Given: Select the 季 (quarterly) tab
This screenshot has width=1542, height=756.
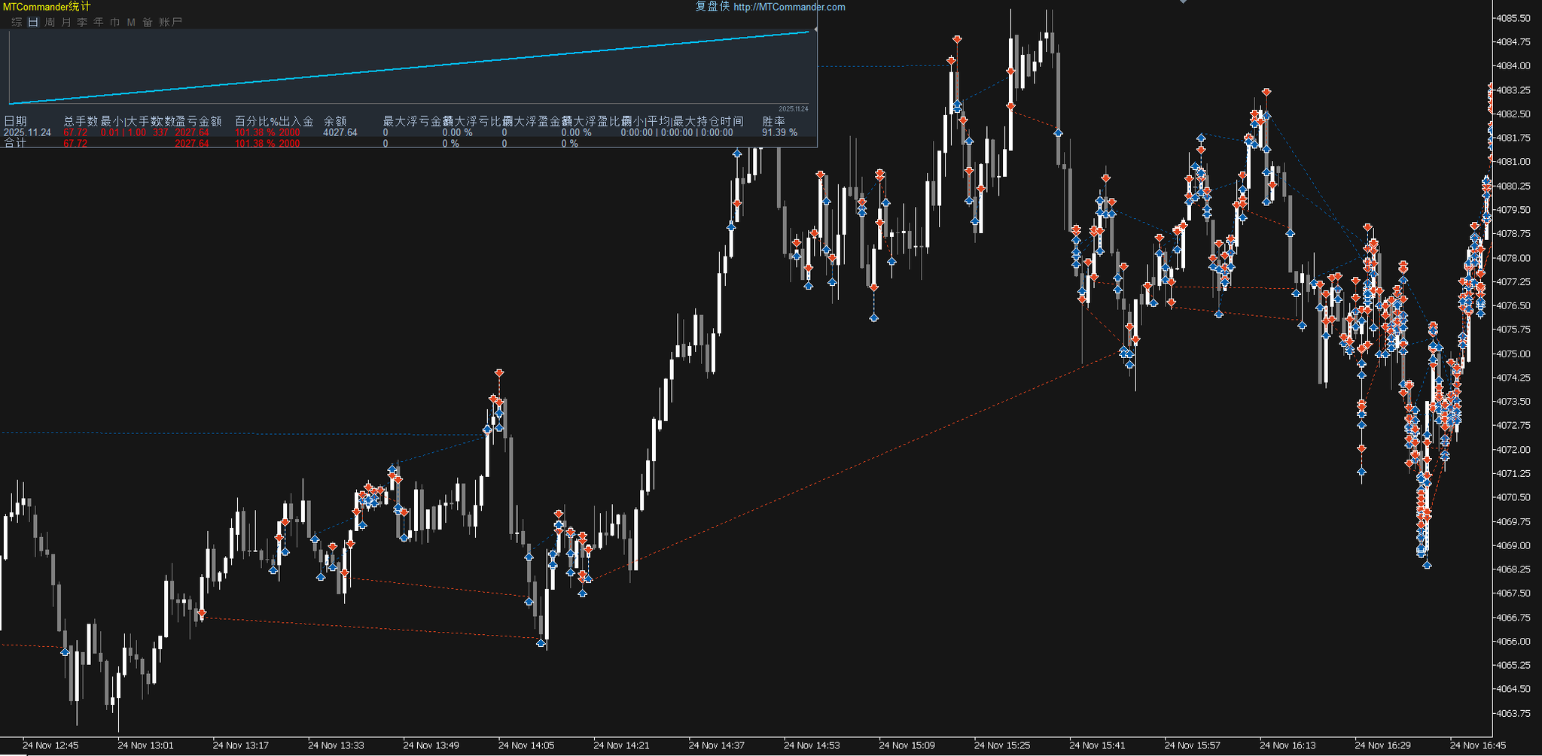Looking at the screenshot, I should coord(82,23).
